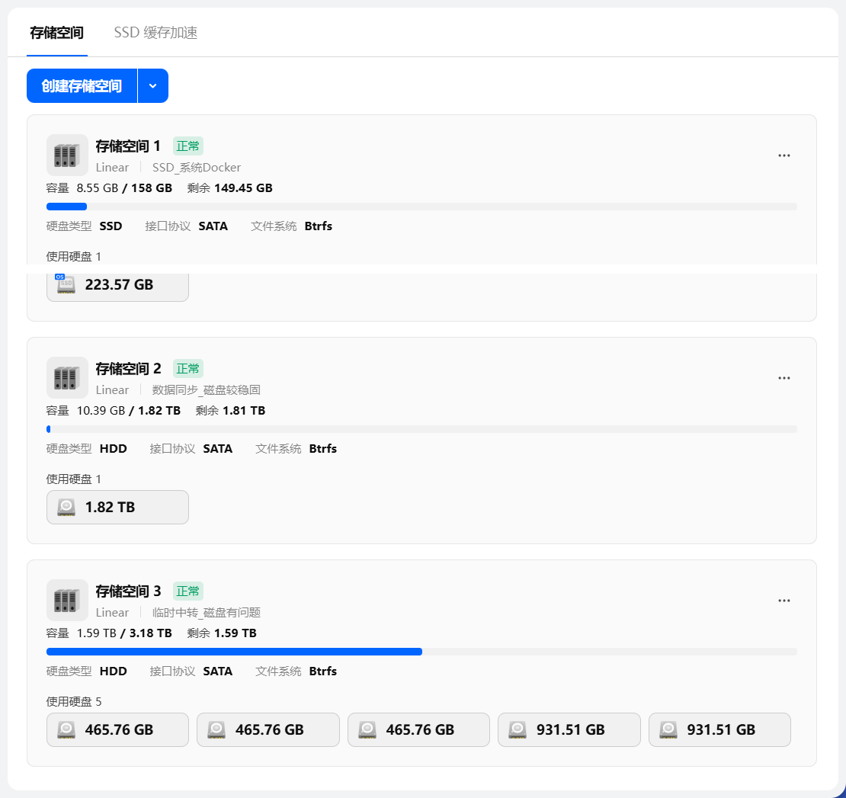846x798 pixels.
Task: Click the 创建存储空间 button
Action: pos(82,86)
